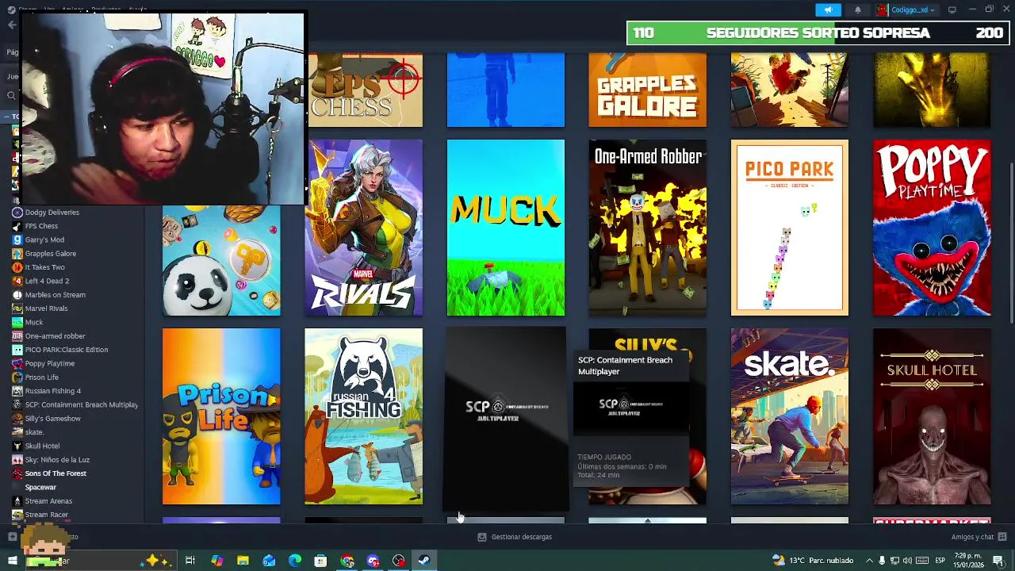Open the Windows notification center icon

(998, 561)
